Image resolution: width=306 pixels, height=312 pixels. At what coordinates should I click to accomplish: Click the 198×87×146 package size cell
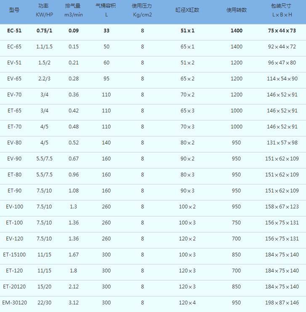tap(282, 303)
